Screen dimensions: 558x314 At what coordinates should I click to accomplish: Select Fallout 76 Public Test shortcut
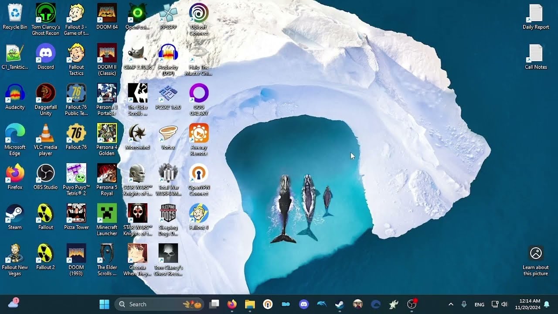click(76, 100)
